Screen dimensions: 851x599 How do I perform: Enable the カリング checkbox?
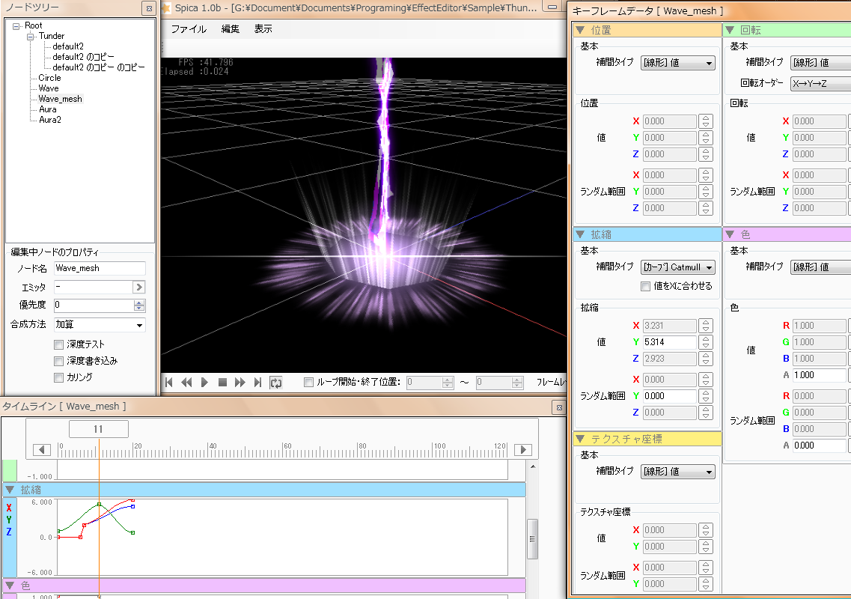click(x=58, y=377)
